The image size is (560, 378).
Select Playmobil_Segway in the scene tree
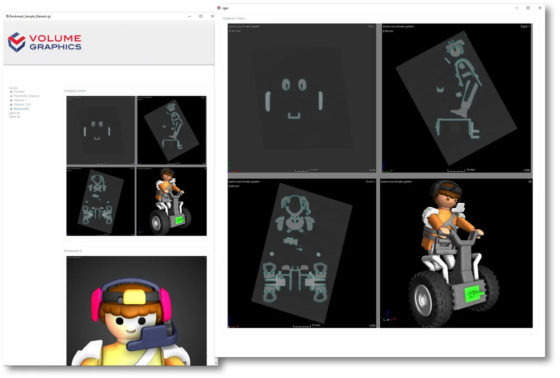27,96
